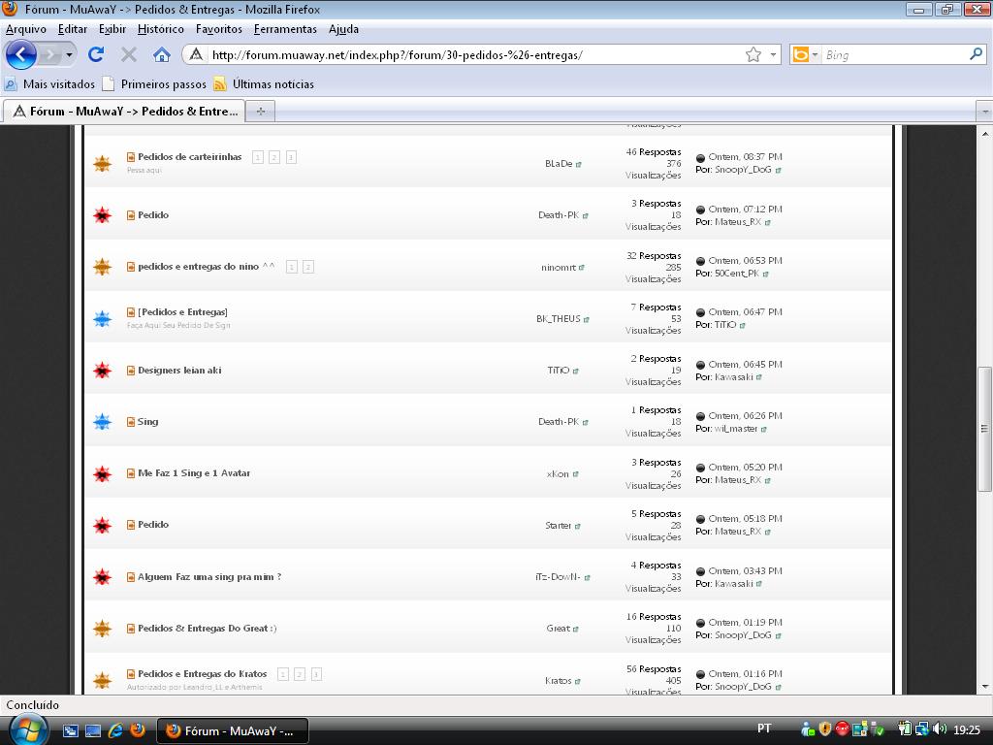The height and width of the screenshot is (745, 993).
Task: Click the Bing search input field
Action: pos(892,55)
